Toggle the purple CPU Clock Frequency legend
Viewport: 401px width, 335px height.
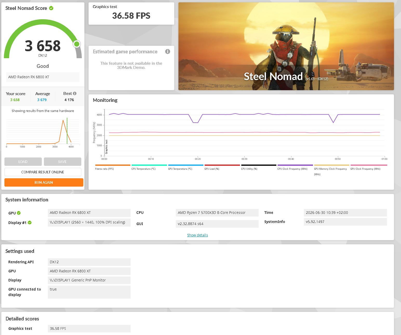[x=295, y=167]
